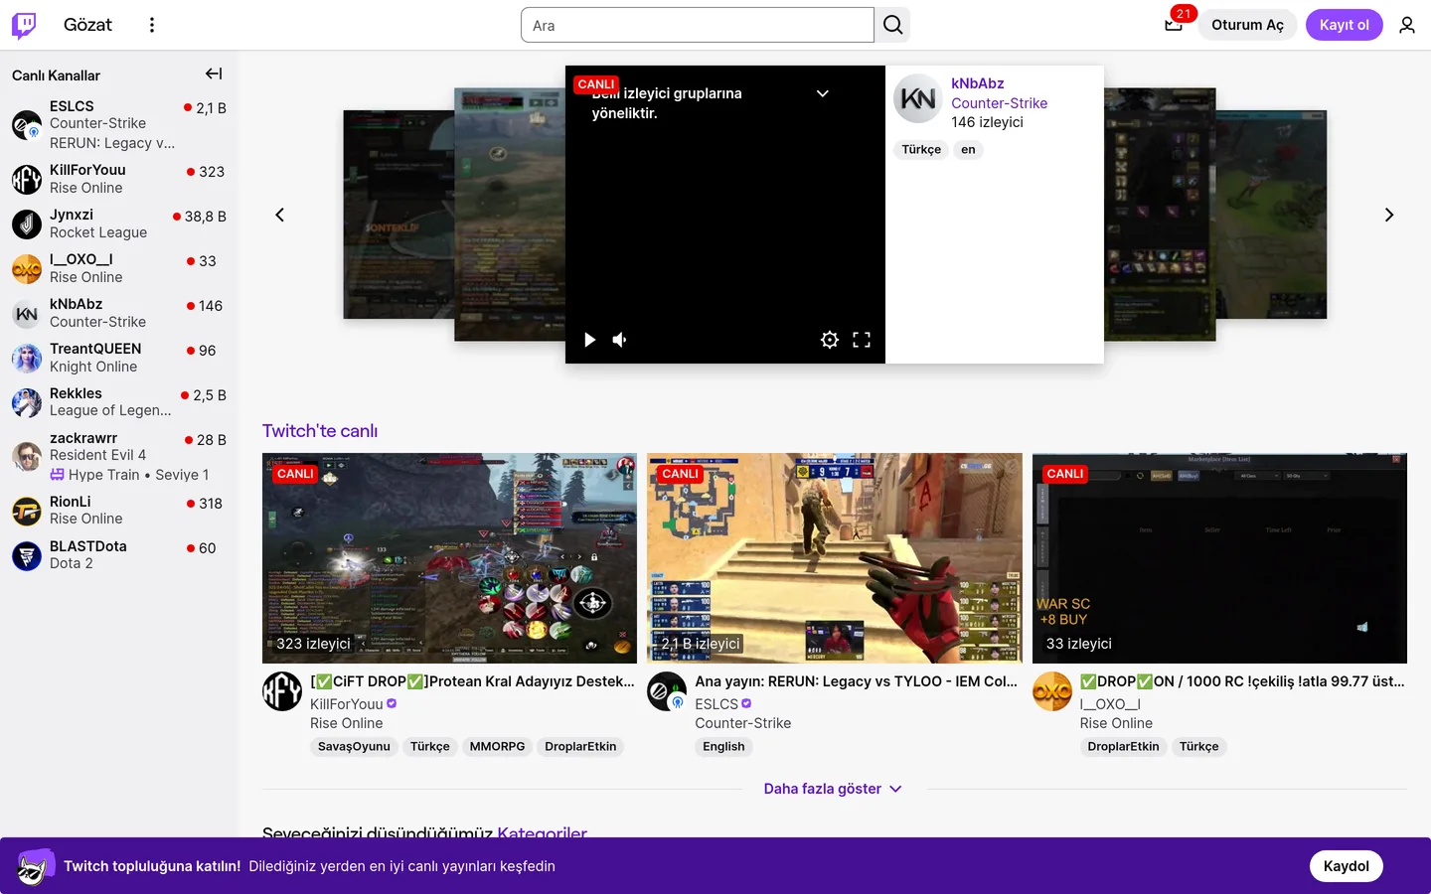
Task: Open ESLCS channel avatar in sidebar
Action: pos(27,125)
